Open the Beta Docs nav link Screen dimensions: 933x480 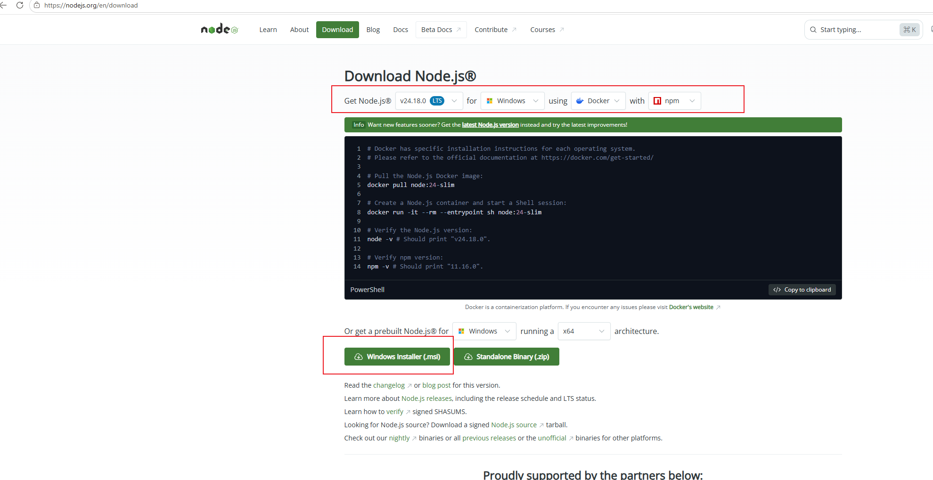(441, 30)
